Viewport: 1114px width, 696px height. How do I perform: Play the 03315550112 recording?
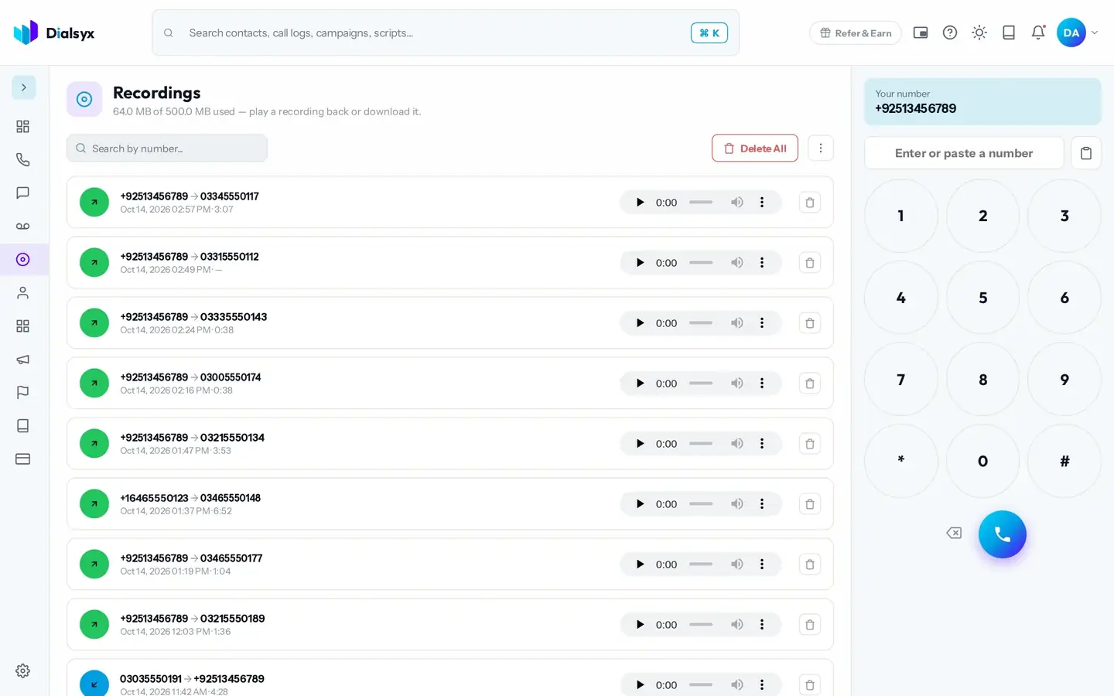click(x=640, y=262)
